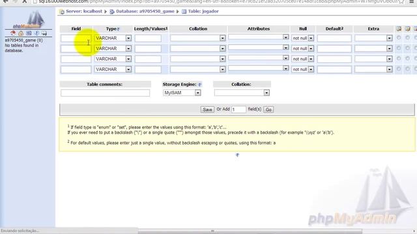Screen dimensions: 417x234
Task: Open the phpMyAdmin documentation question-mark icon
Action: tap(36, 33)
